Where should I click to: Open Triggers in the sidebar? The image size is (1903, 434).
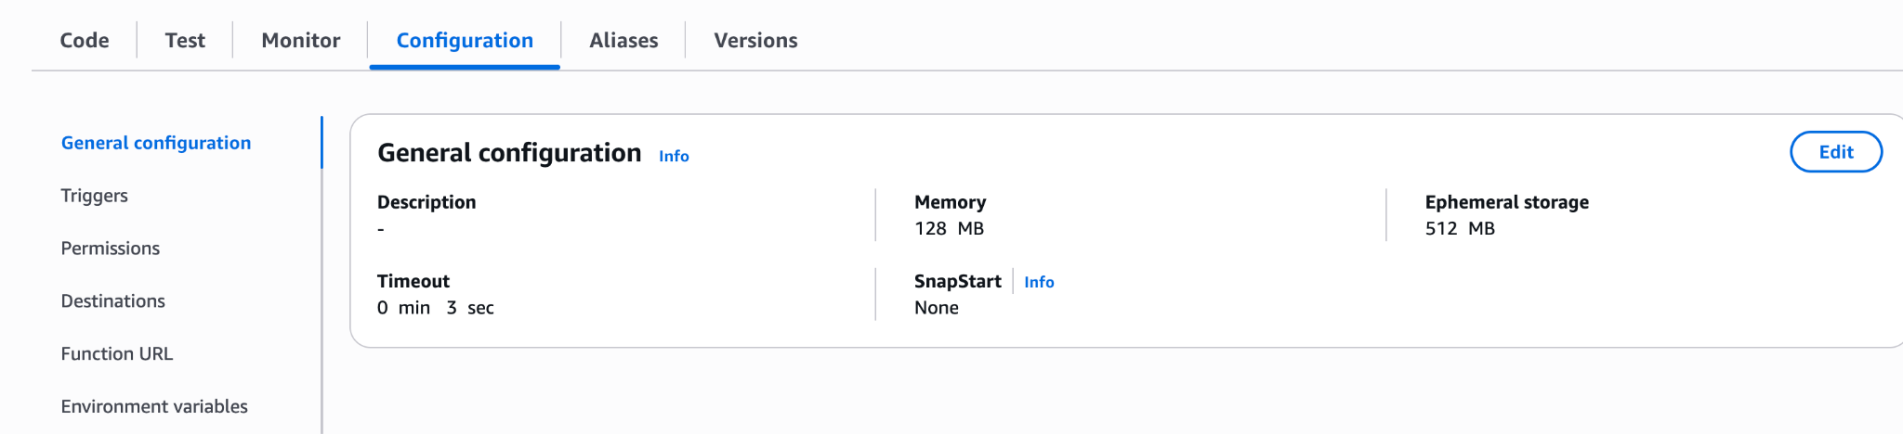(x=94, y=196)
